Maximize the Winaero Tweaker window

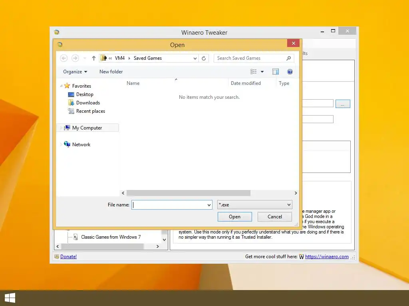[x=333, y=31]
